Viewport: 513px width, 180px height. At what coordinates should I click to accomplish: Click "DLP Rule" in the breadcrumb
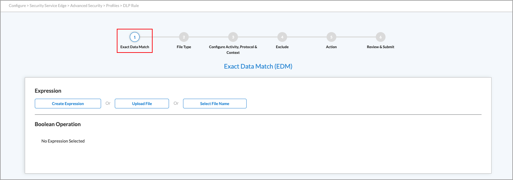131,6
